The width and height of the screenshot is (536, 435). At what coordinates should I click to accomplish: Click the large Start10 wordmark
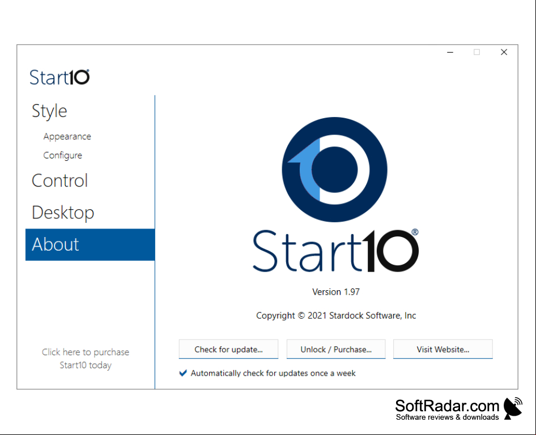(335, 251)
